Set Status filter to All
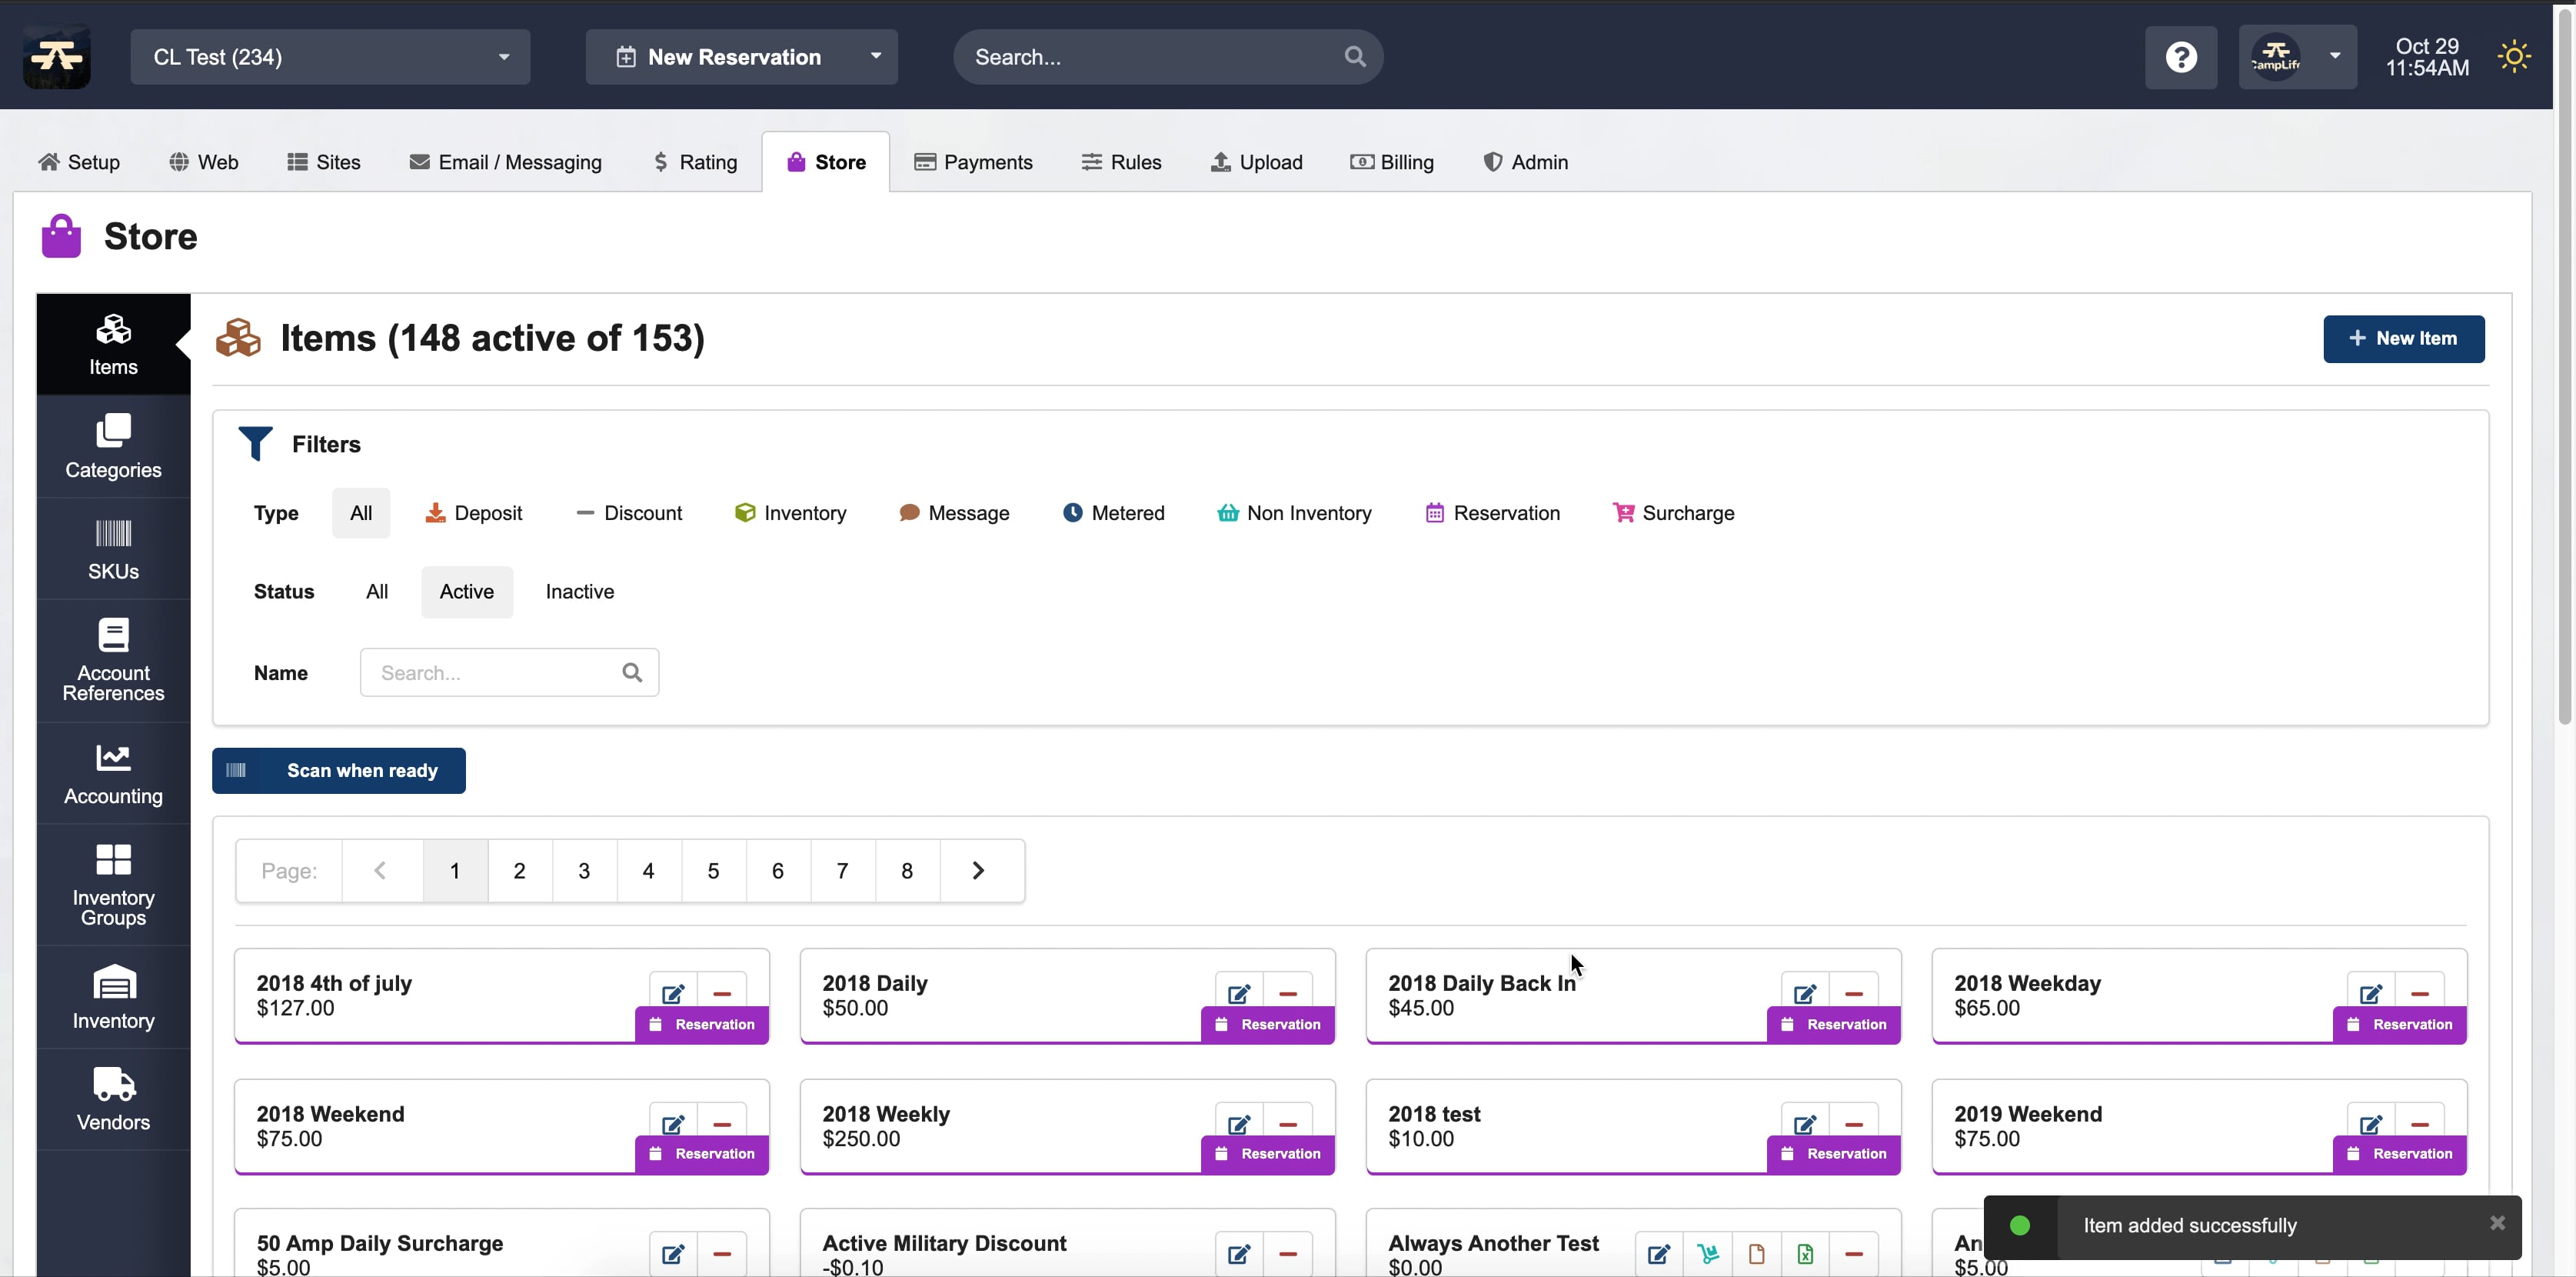The width and height of the screenshot is (2576, 1277). [x=377, y=592]
